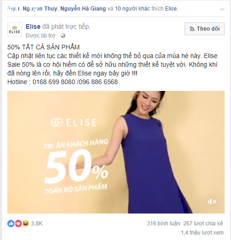Click the Like reaction icon
231x240 pixels.
point(11,224)
